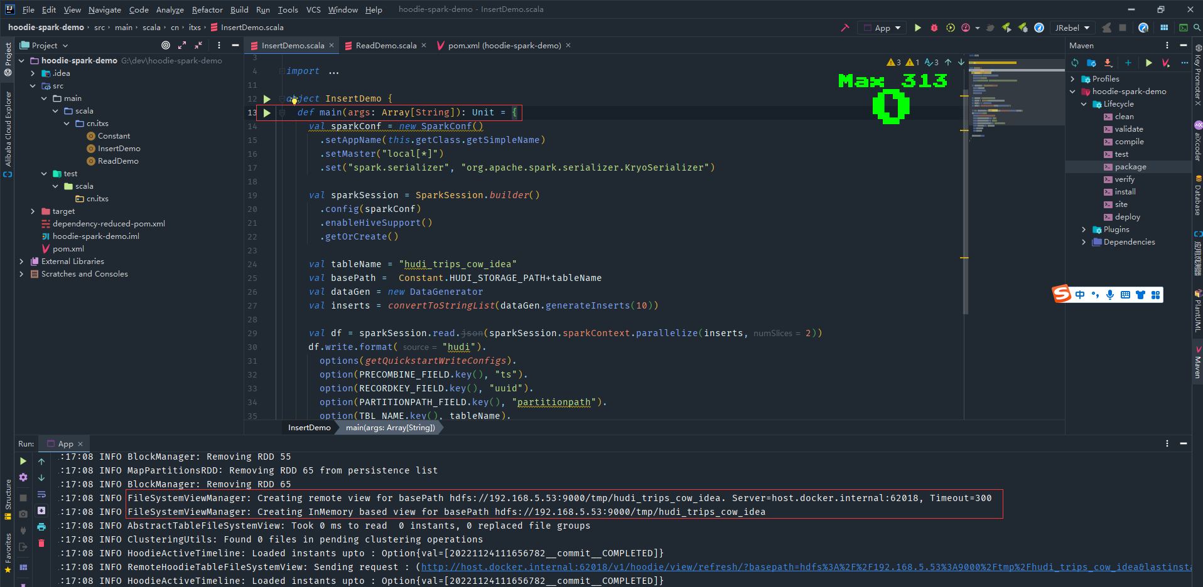Open the Navigate menu

click(105, 9)
